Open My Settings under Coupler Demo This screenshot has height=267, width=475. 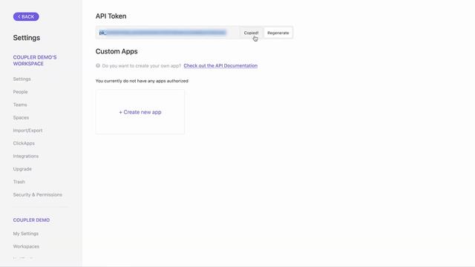[x=26, y=234]
